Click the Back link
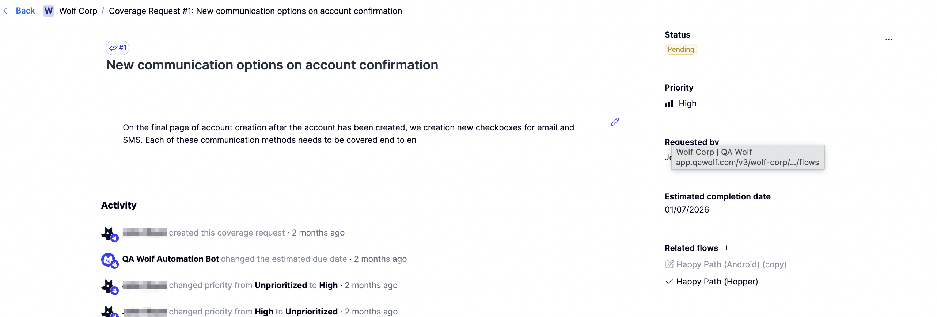Screen dimensions: 937x317 click(25, 11)
